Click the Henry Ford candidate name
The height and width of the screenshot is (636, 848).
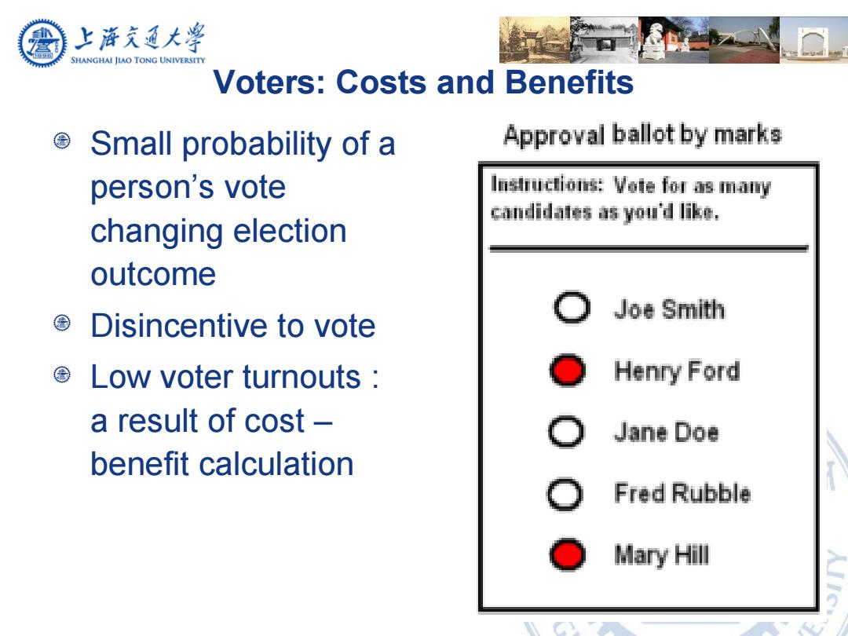pos(677,371)
